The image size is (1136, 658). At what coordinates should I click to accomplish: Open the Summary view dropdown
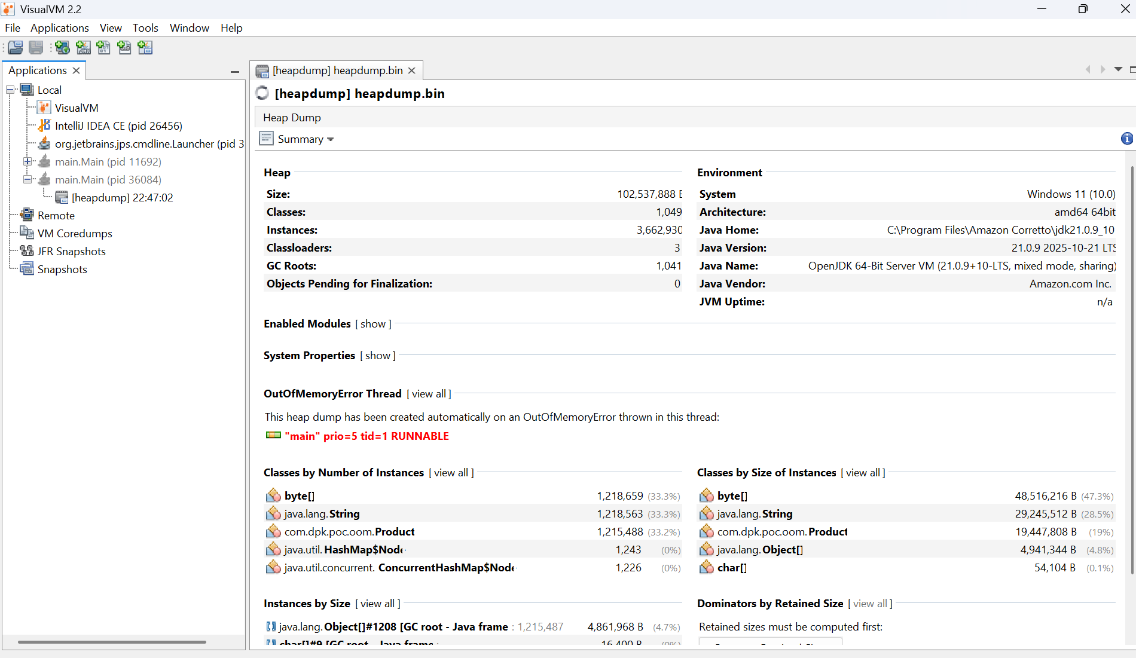click(x=305, y=139)
